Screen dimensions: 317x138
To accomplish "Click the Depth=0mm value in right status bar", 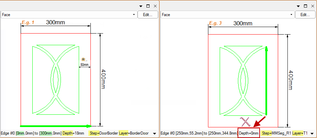I will (249, 133).
